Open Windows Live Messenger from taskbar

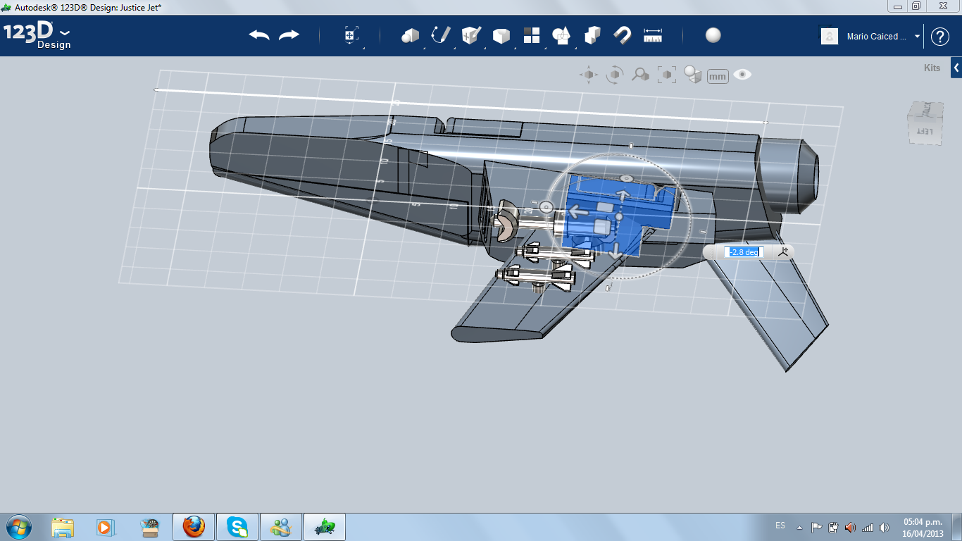[x=281, y=527]
